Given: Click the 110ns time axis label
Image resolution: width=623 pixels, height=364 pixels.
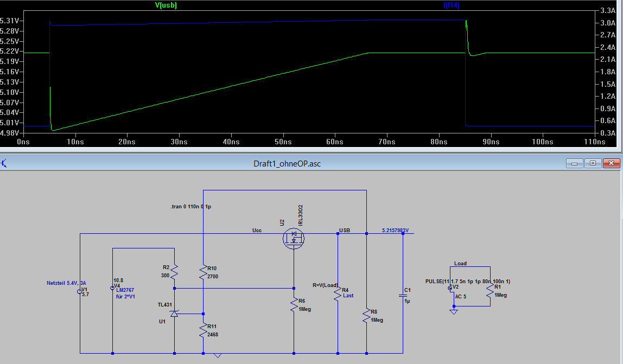Looking at the screenshot, I should pyautogui.click(x=594, y=142).
